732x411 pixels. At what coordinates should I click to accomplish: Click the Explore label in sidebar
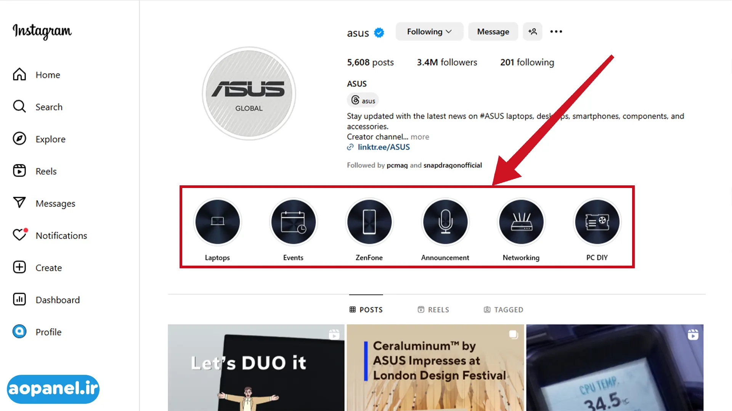(x=50, y=139)
